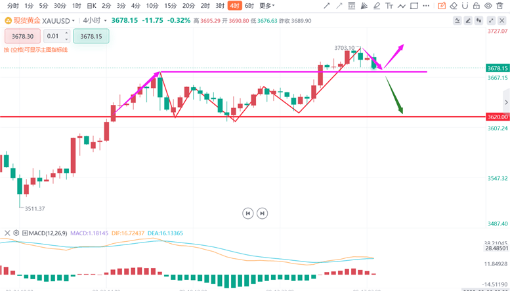Open the 更多 timeframe dropdown

pyautogui.click(x=266, y=6)
